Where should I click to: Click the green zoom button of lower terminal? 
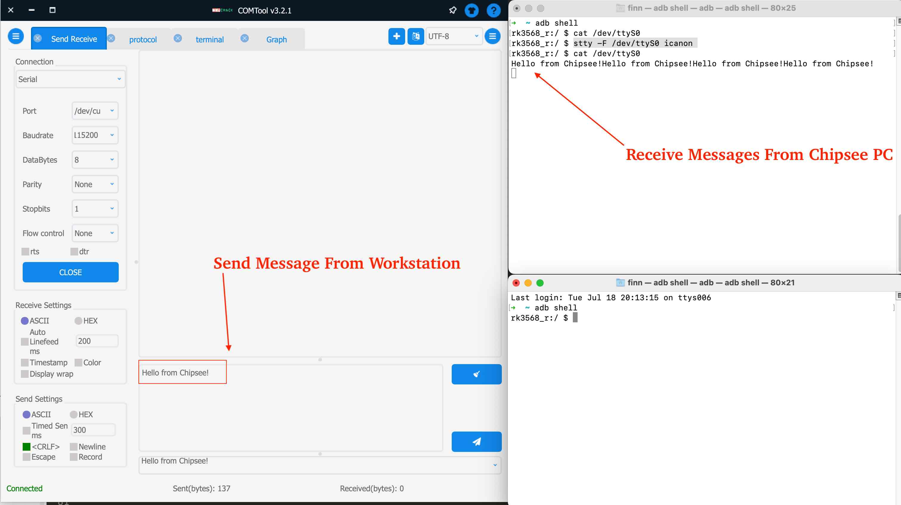tap(540, 283)
